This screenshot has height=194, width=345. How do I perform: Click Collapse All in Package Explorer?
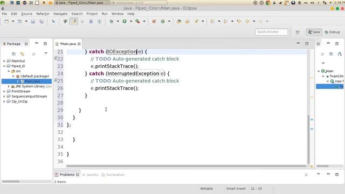click(x=13, y=54)
